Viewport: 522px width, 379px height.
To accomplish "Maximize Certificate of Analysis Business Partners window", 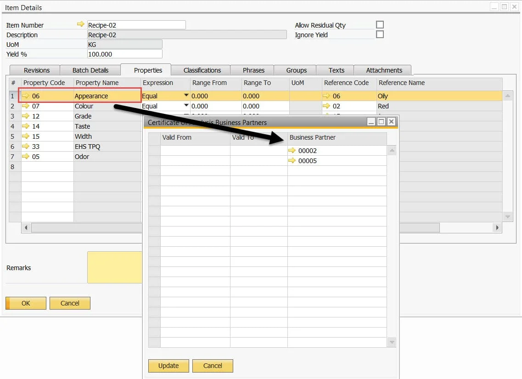I will point(381,122).
